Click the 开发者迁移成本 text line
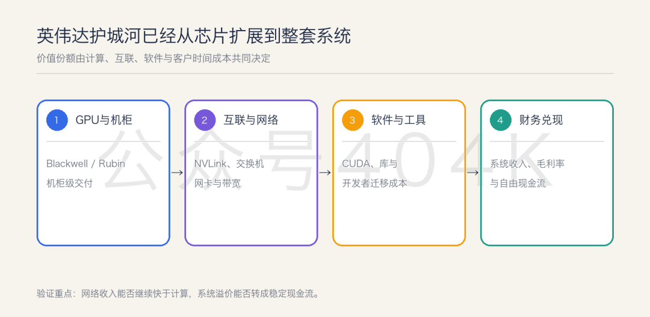Viewport: 650px width, 317px height. 374,183
